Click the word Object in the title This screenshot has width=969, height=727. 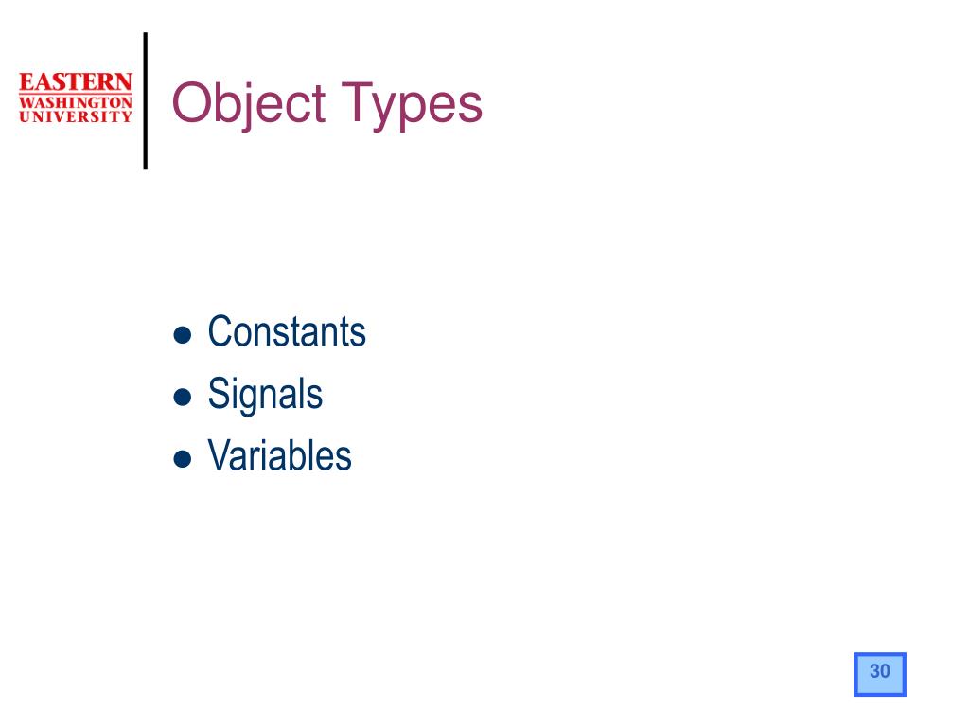point(249,104)
